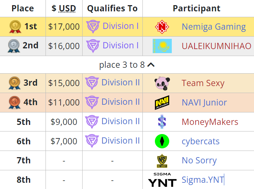
Task: Click the USD abbreviation in header
Action: coord(67,8)
